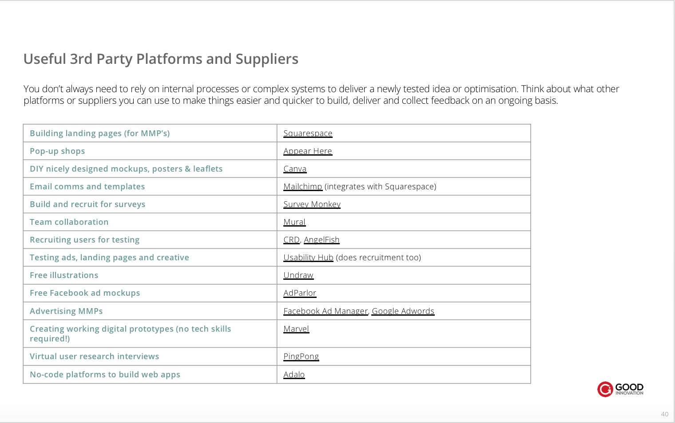
Task: Click the page number 40
Action: click(x=664, y=414)
